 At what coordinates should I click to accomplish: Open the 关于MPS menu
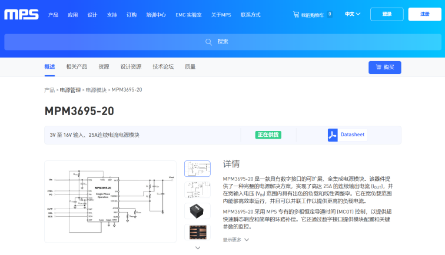pos(221,15)
